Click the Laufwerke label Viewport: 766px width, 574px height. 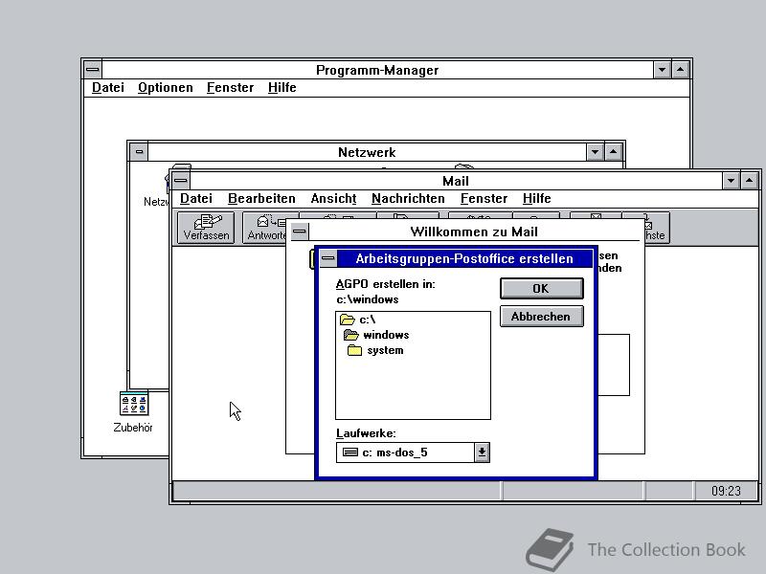(x=366, y=433)
